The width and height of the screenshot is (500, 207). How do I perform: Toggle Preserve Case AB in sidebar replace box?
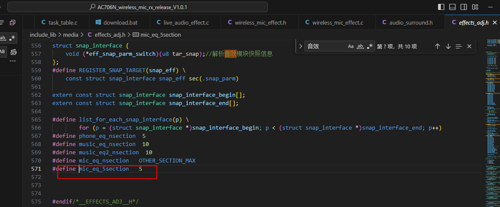point(3,51)
